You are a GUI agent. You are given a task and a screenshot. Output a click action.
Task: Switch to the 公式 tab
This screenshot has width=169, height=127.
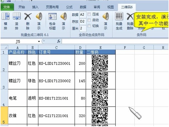coord(69,7)
